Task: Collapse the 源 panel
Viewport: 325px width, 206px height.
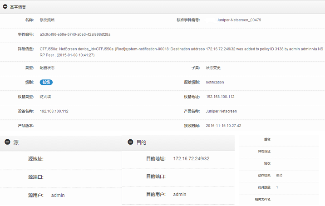Action: tap(7, 142)
